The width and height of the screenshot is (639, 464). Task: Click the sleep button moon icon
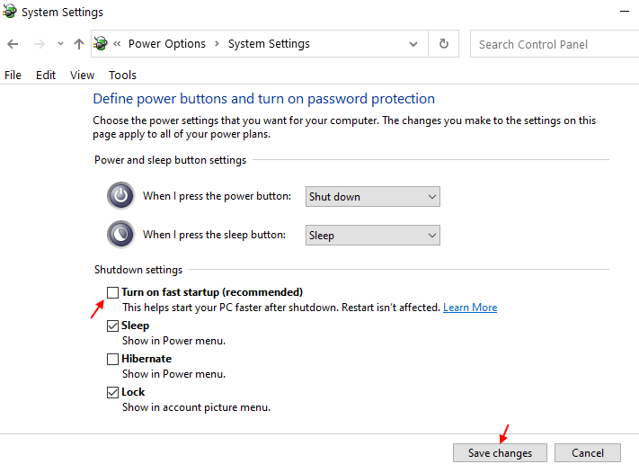click(120, 235)
